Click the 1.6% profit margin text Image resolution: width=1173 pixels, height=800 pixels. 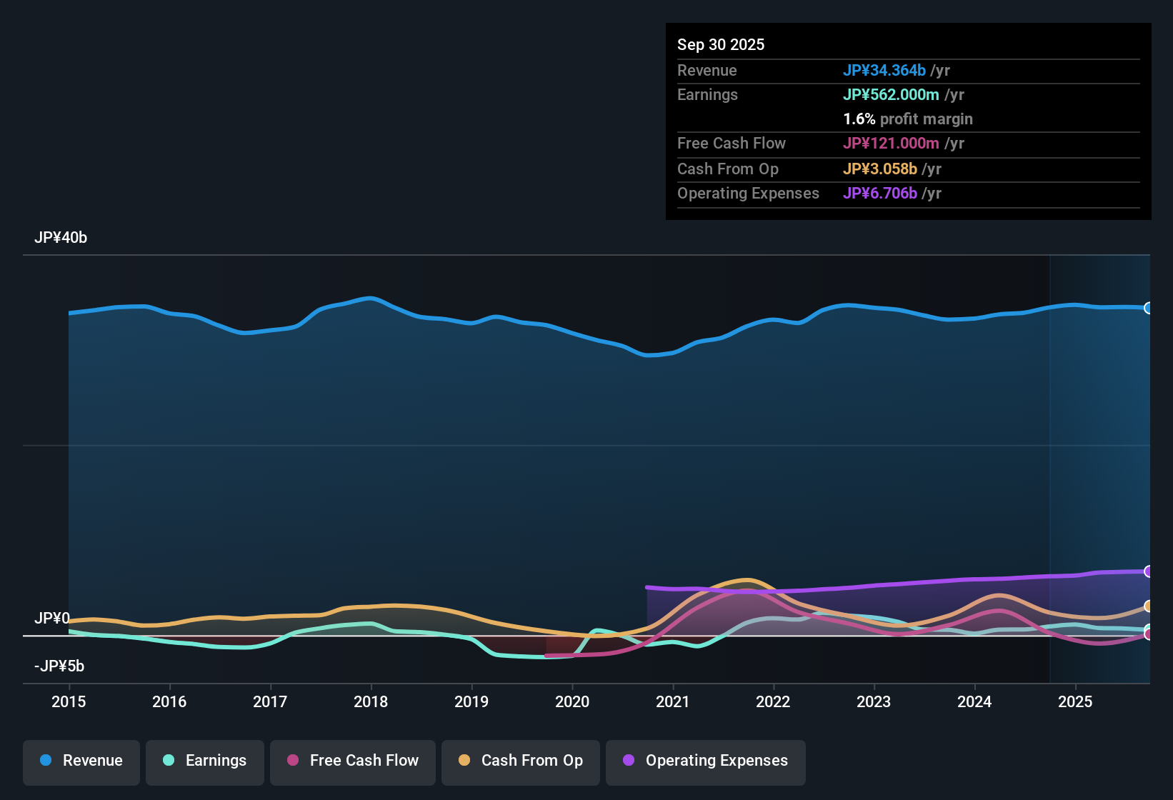coord(908,119)
